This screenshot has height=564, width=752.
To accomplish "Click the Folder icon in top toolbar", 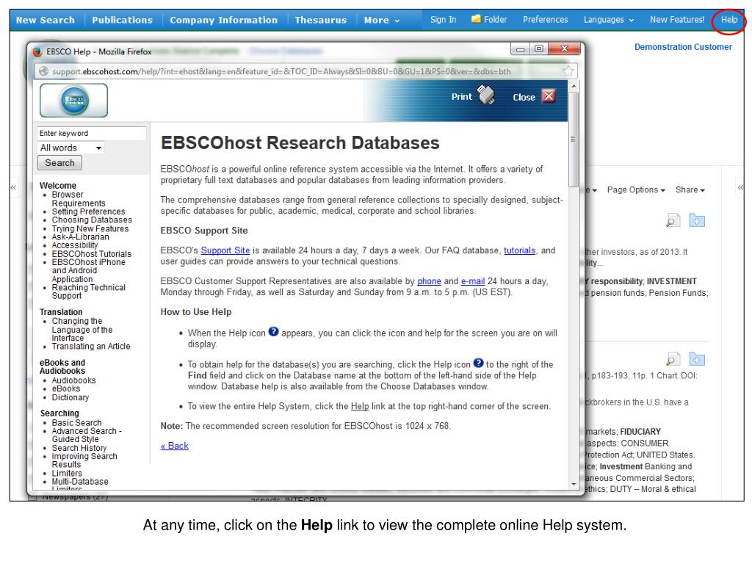I will (x=476, y=19).
